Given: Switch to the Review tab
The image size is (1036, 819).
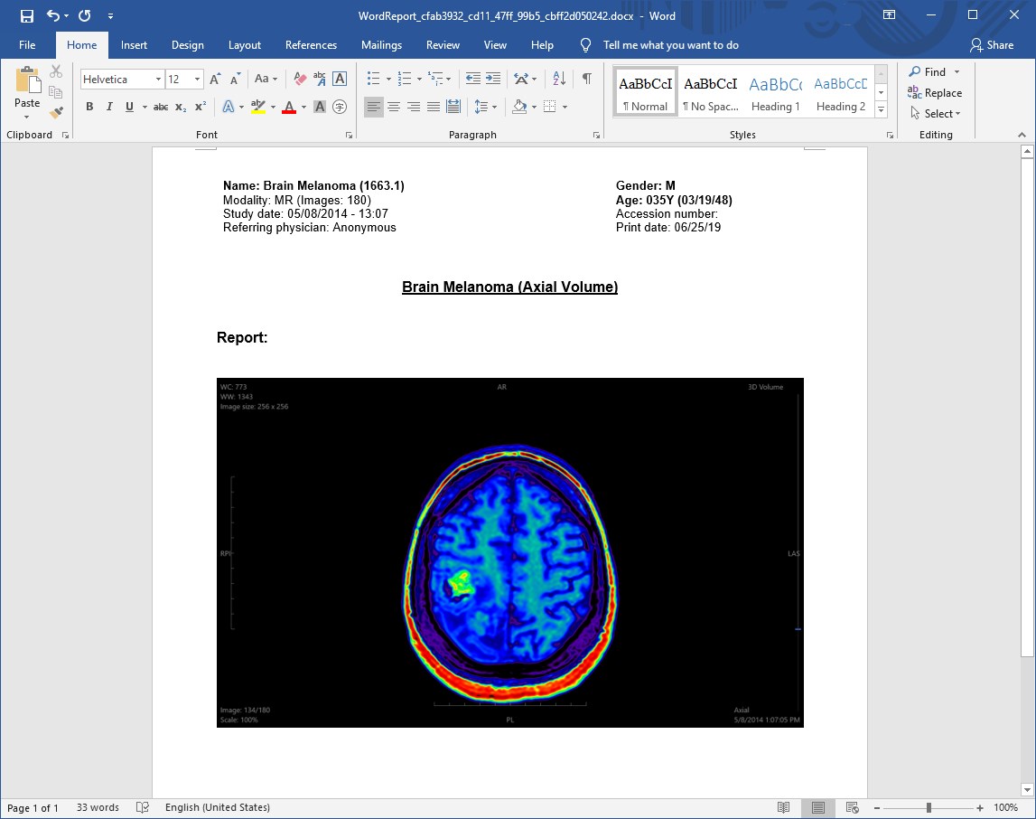Looking at the screenshot, I should coord(443,45).
